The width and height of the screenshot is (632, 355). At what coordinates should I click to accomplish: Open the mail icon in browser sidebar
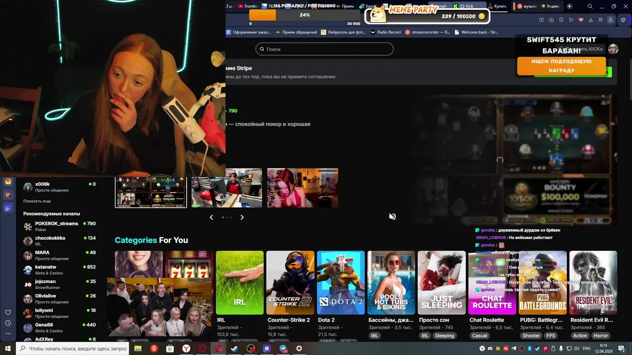click(8, 181)
